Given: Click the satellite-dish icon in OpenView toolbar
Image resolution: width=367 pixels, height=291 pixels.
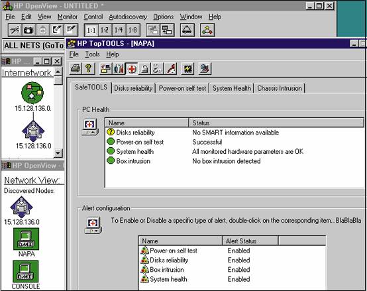Looking at the screenshot, I should click(57, 30).
